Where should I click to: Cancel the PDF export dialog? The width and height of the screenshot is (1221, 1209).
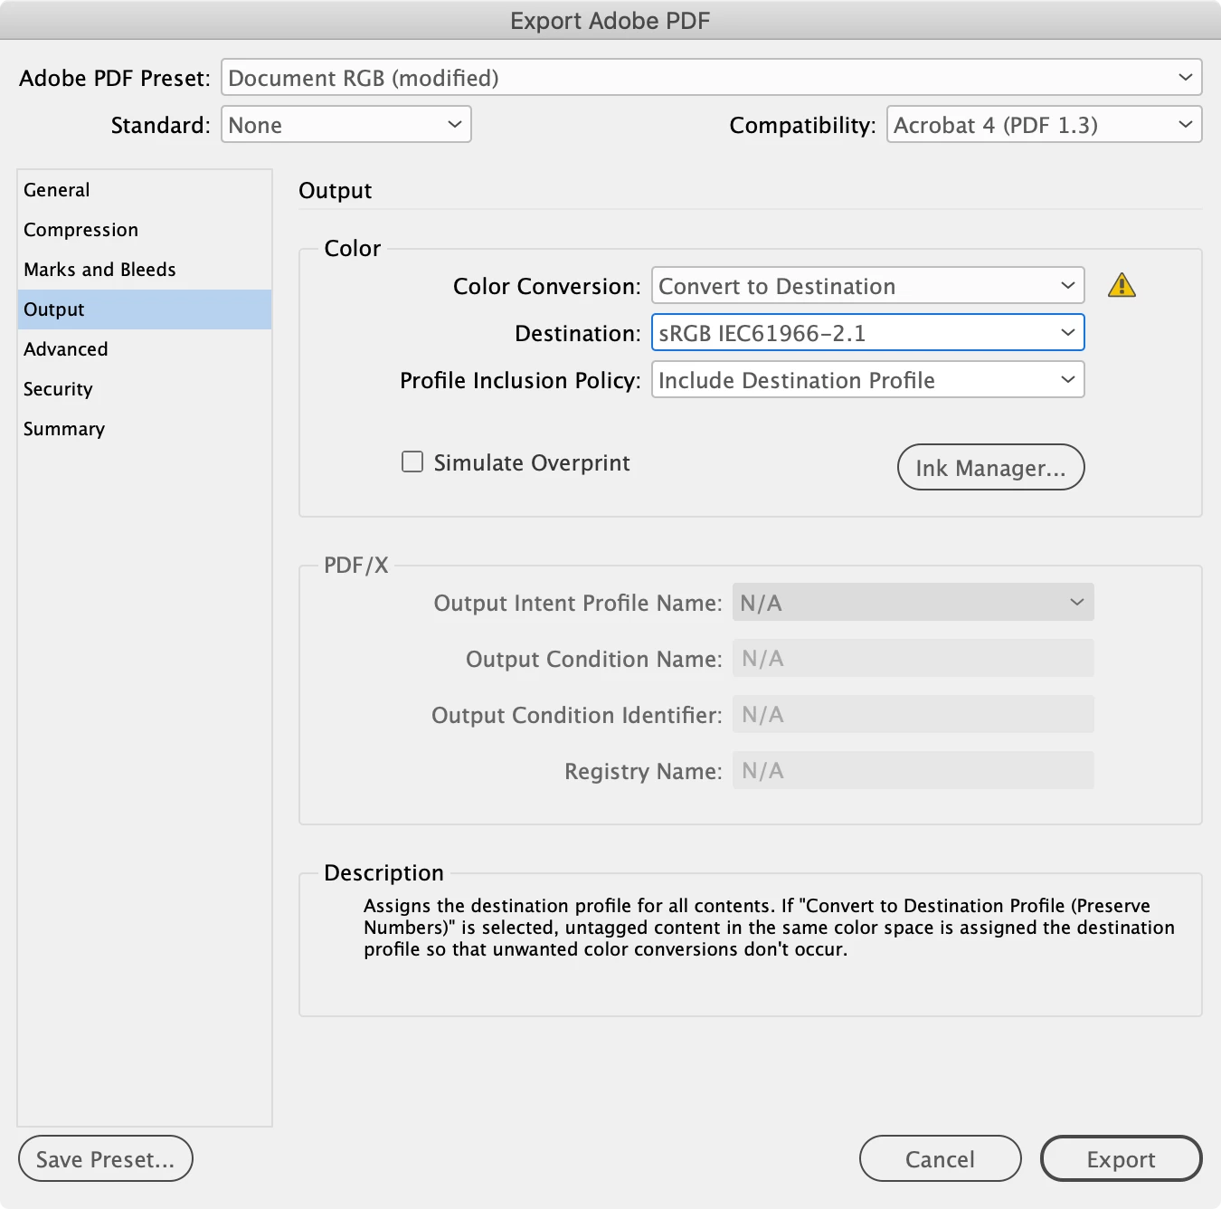point(941,1159)
